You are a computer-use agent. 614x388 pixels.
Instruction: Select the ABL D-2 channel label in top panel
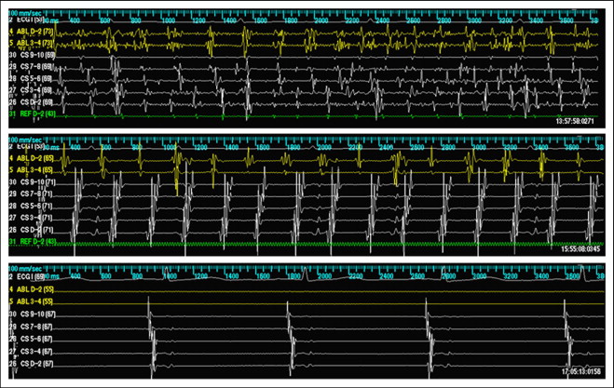pyautogui.click(x=34, y=32)
